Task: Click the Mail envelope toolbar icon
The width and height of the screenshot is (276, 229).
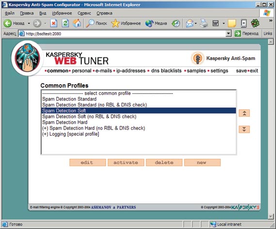Action: click(190, 23)
